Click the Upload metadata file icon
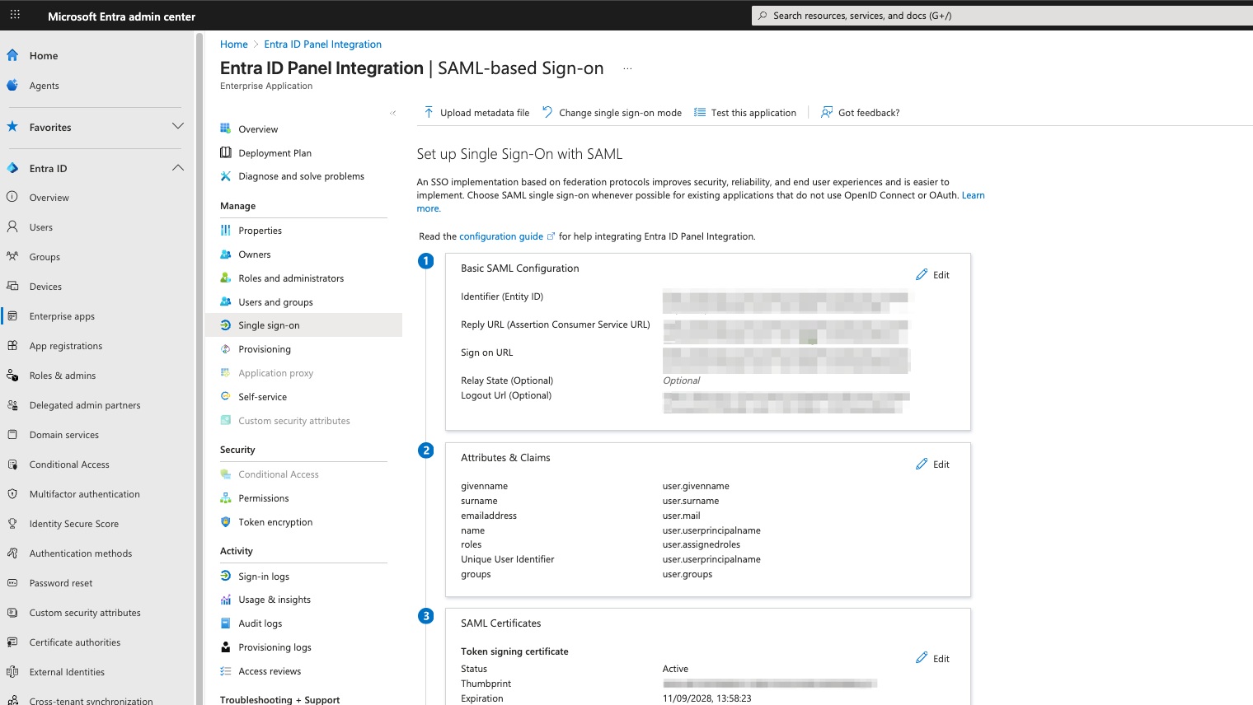The height and width of the screenshot is (705, 1253). point(429,113)
